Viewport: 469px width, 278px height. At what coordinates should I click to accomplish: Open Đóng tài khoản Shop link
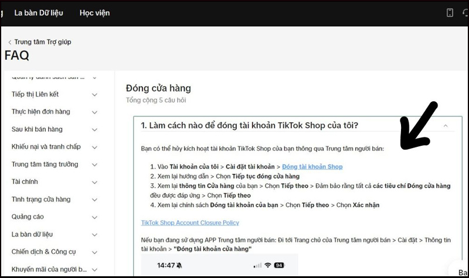[x=312, y=167]
